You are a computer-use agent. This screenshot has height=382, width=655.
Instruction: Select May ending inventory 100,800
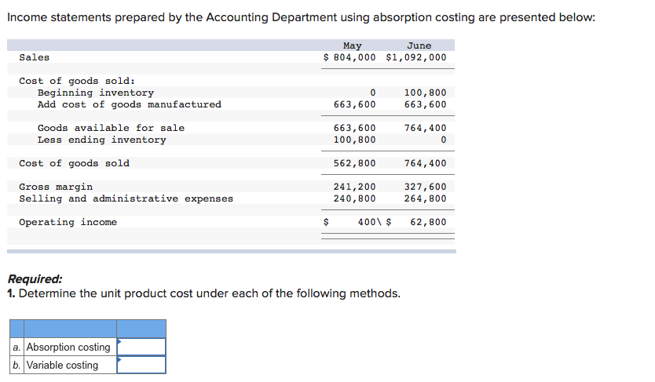[x=355, y=140]
